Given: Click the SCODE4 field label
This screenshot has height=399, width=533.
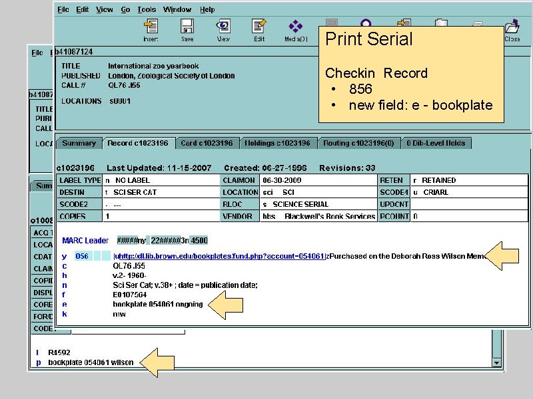Looking at the screenshot, I should tap(394, 192).
